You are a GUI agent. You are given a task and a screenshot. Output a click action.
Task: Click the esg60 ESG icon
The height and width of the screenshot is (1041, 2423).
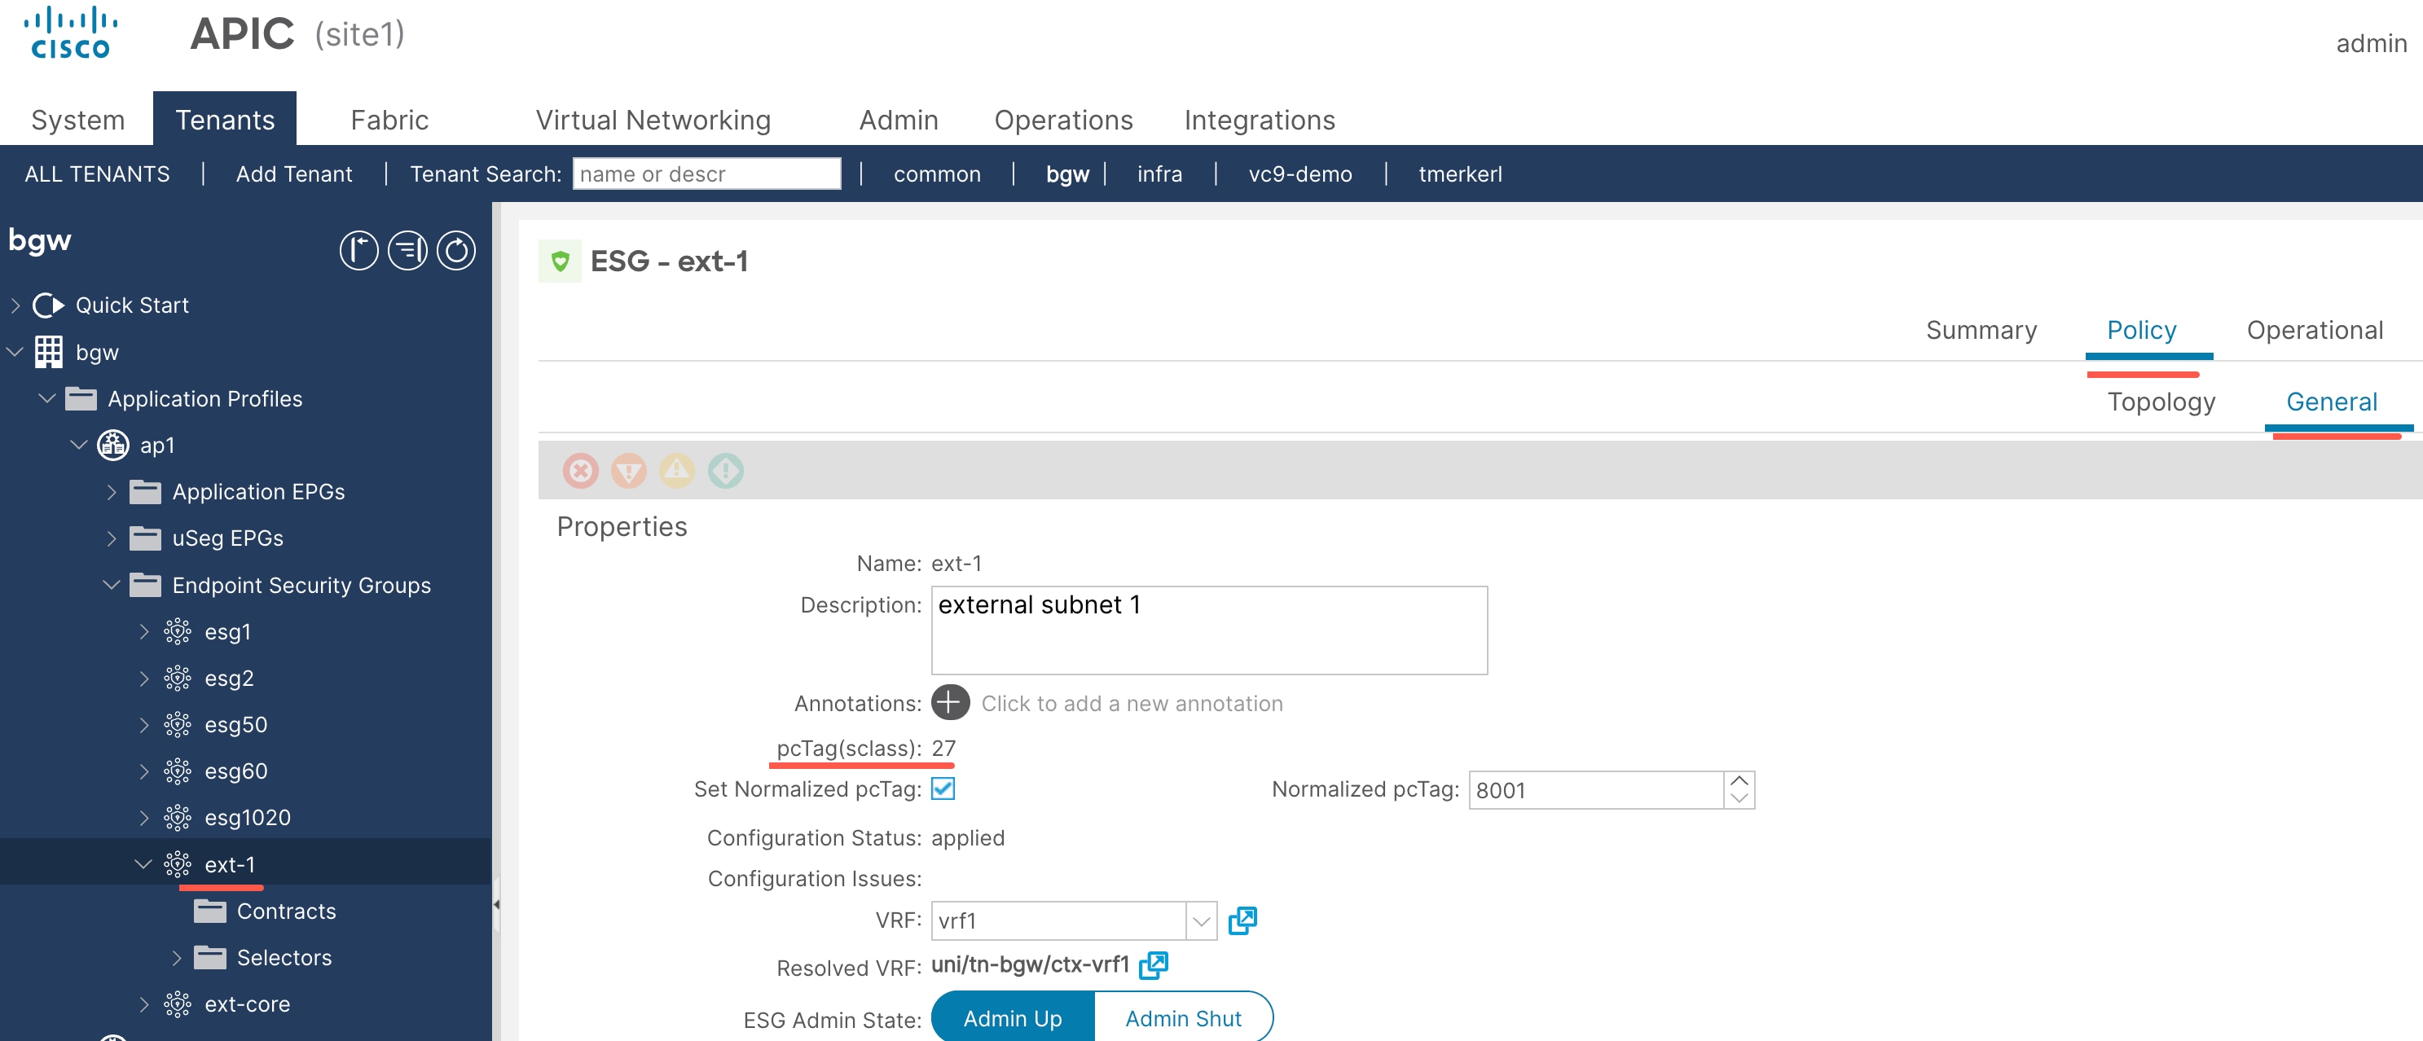pyautogui.click(x=178, y=771)
